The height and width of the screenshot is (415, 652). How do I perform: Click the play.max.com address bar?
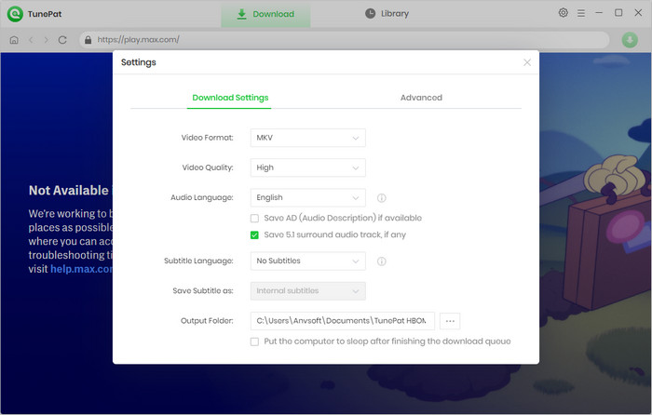[345, 40]
